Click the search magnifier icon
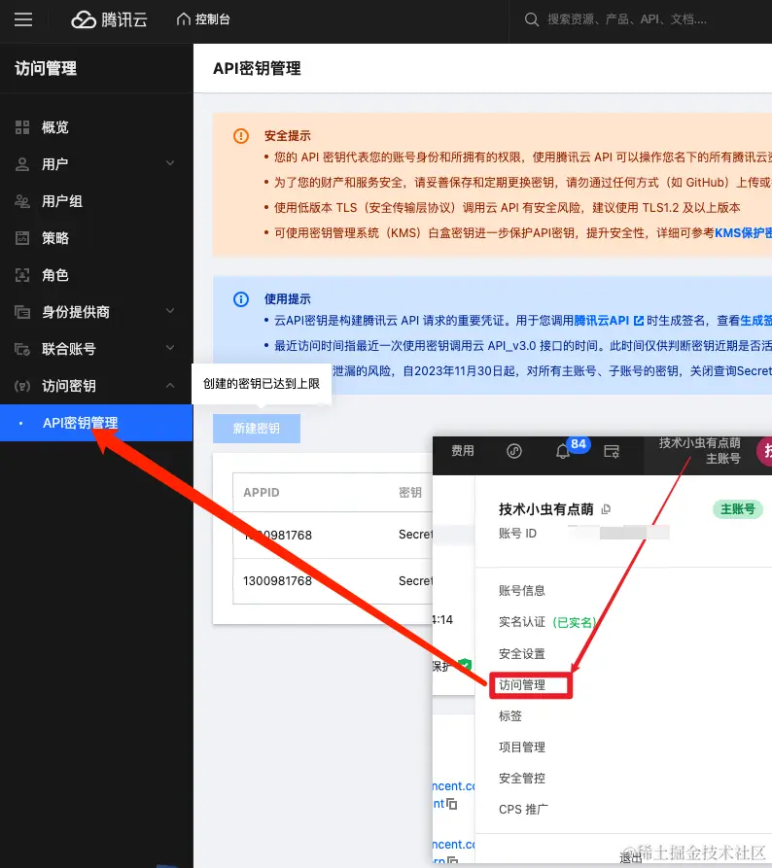The width and height of the screenshot is (772, 868). coord(531,20)
